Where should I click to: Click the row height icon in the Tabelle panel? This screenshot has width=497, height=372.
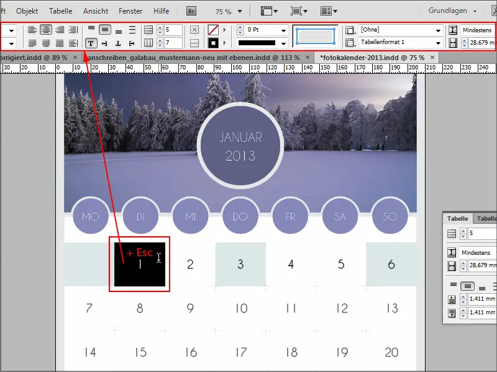pos(452,252)
